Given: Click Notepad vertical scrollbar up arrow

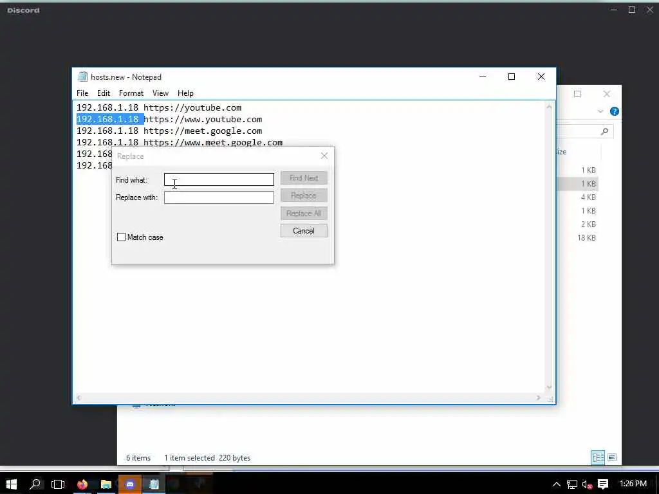Looking at the screenshot, I should click(549, 107).
